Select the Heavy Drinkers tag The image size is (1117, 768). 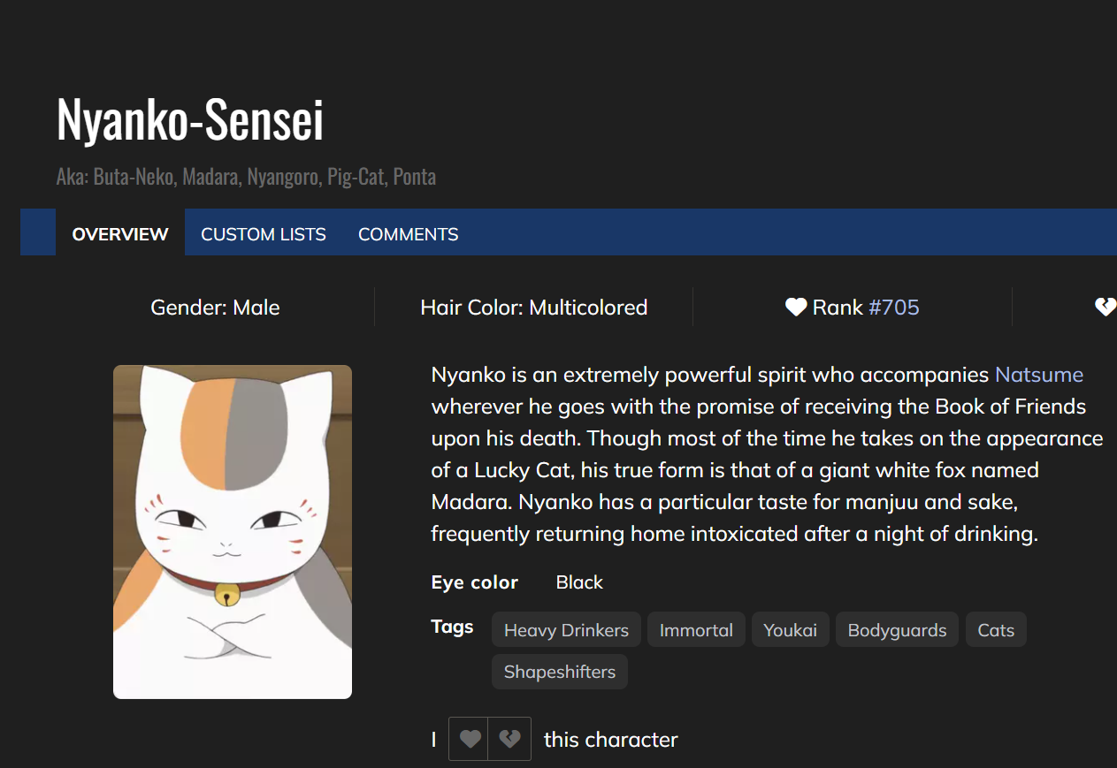566,630
